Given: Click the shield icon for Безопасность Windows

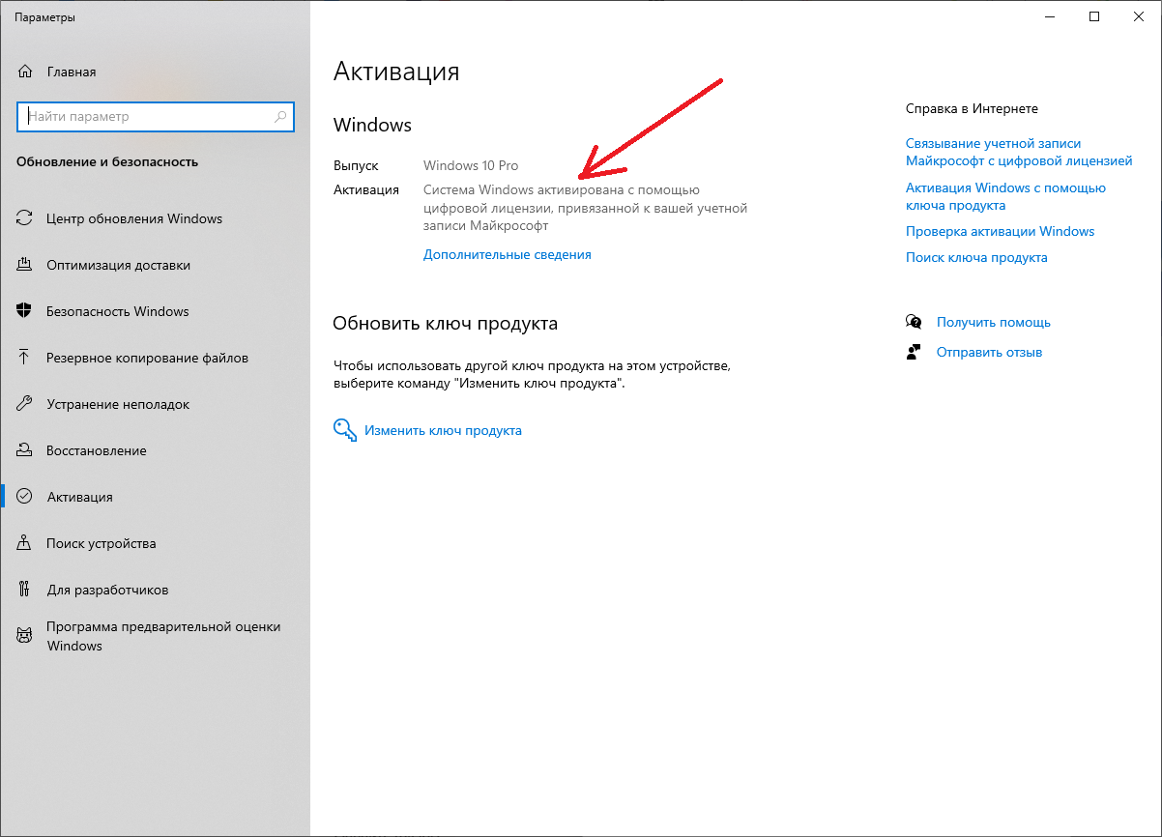Looking at the screenshot, I should (25, 311).
